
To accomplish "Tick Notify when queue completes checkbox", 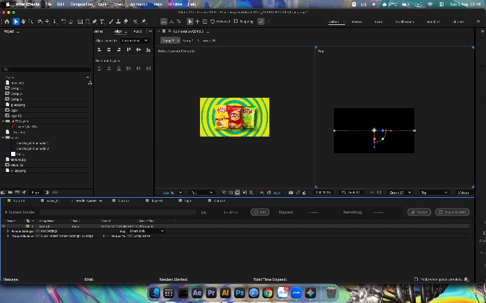I will [x=416, y=279].
